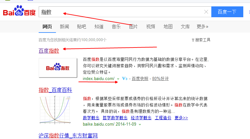Click the Baidu 指数 logo thumbnail
Viewport: 250px width, 139px height.
tap(58, 68)
